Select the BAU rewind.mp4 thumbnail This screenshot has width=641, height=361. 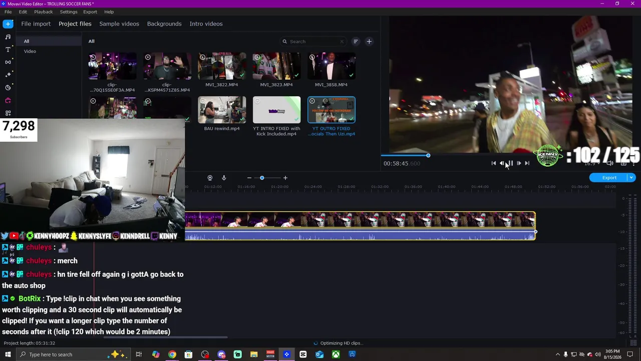222,110
